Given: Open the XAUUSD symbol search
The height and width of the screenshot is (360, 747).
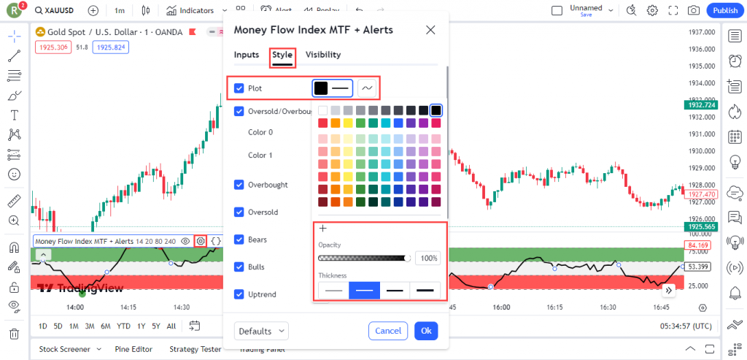Looking at the screenshot, I should point(53,10).
